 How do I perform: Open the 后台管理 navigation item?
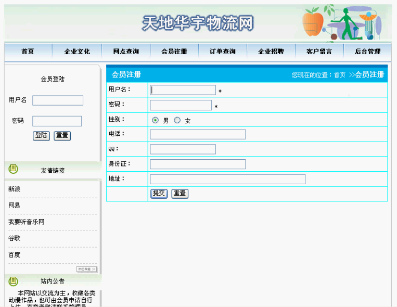[x=368, y=52]
